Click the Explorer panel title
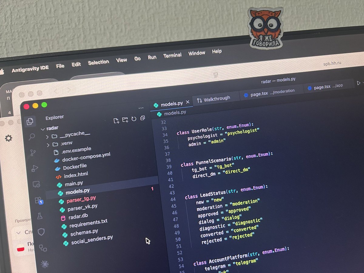The width and height of the screenshot is (364, 273). [x=55, y=117]
